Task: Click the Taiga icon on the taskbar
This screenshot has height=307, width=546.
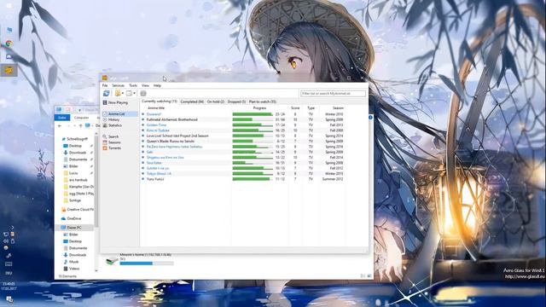Action: (9, 70)
